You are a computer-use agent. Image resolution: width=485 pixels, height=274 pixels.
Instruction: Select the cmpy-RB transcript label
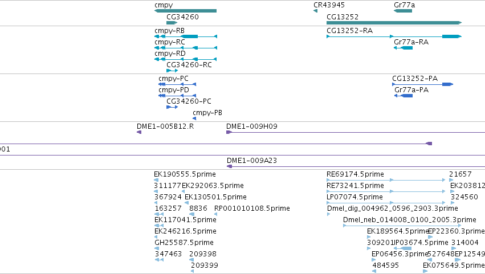click(169, 31)
